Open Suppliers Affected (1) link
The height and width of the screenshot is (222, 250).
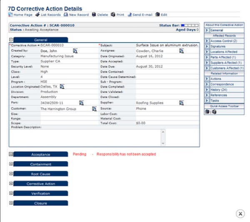tap(226, 62)
